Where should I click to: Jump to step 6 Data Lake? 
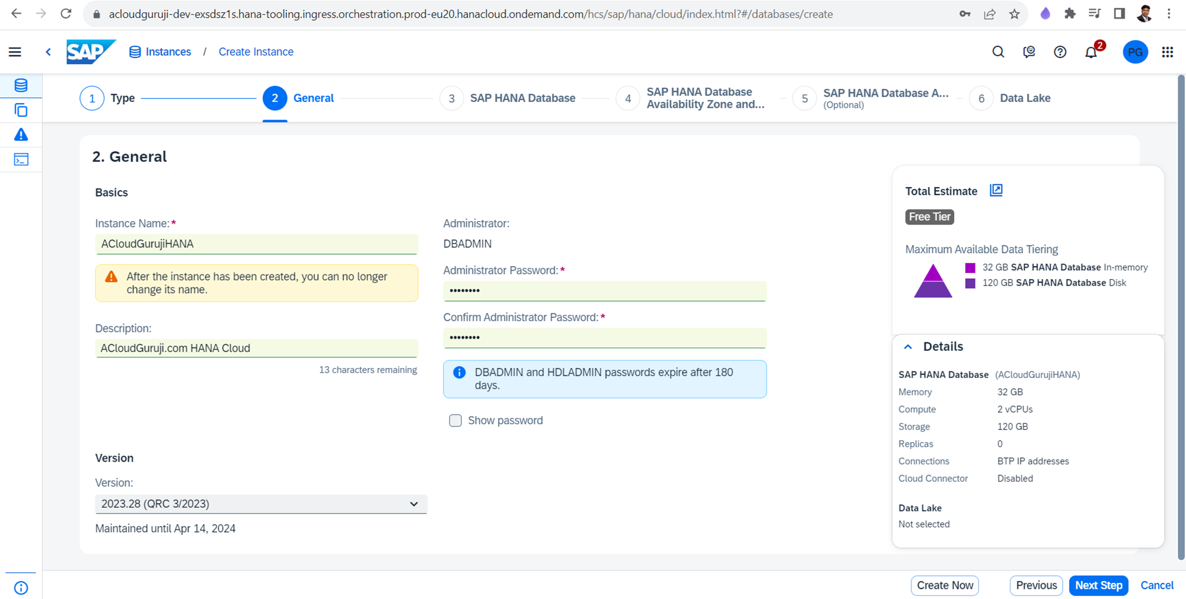tap(981, 98)
